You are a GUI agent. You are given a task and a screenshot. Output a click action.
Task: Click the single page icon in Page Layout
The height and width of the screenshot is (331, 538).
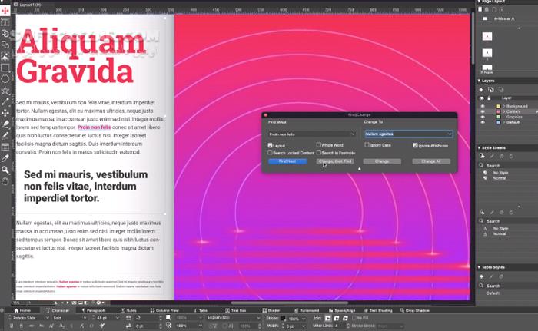(x=480, y=9)
